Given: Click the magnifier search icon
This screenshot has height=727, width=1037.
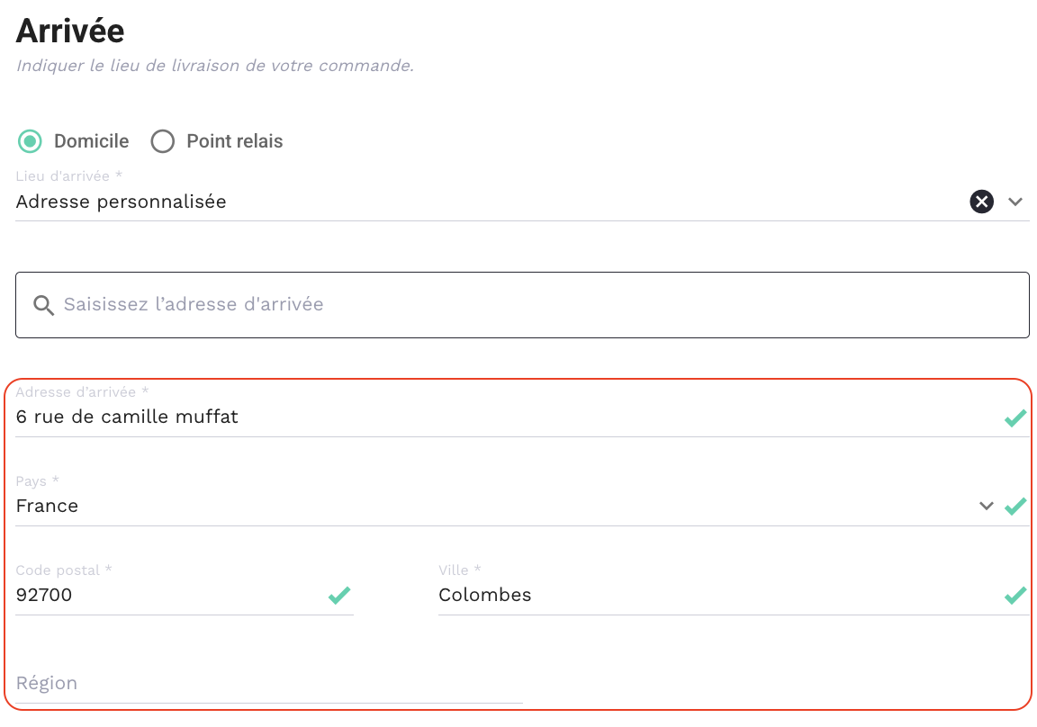Looking at the screenshot, I should point(43,305).
